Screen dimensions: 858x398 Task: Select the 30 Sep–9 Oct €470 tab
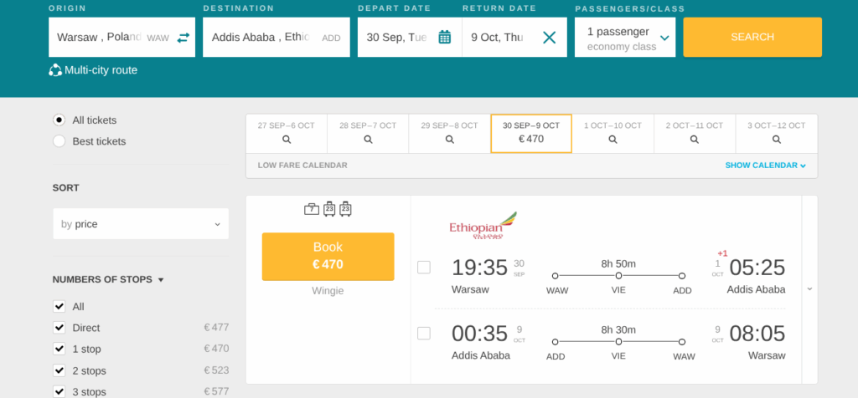(531, 134)
